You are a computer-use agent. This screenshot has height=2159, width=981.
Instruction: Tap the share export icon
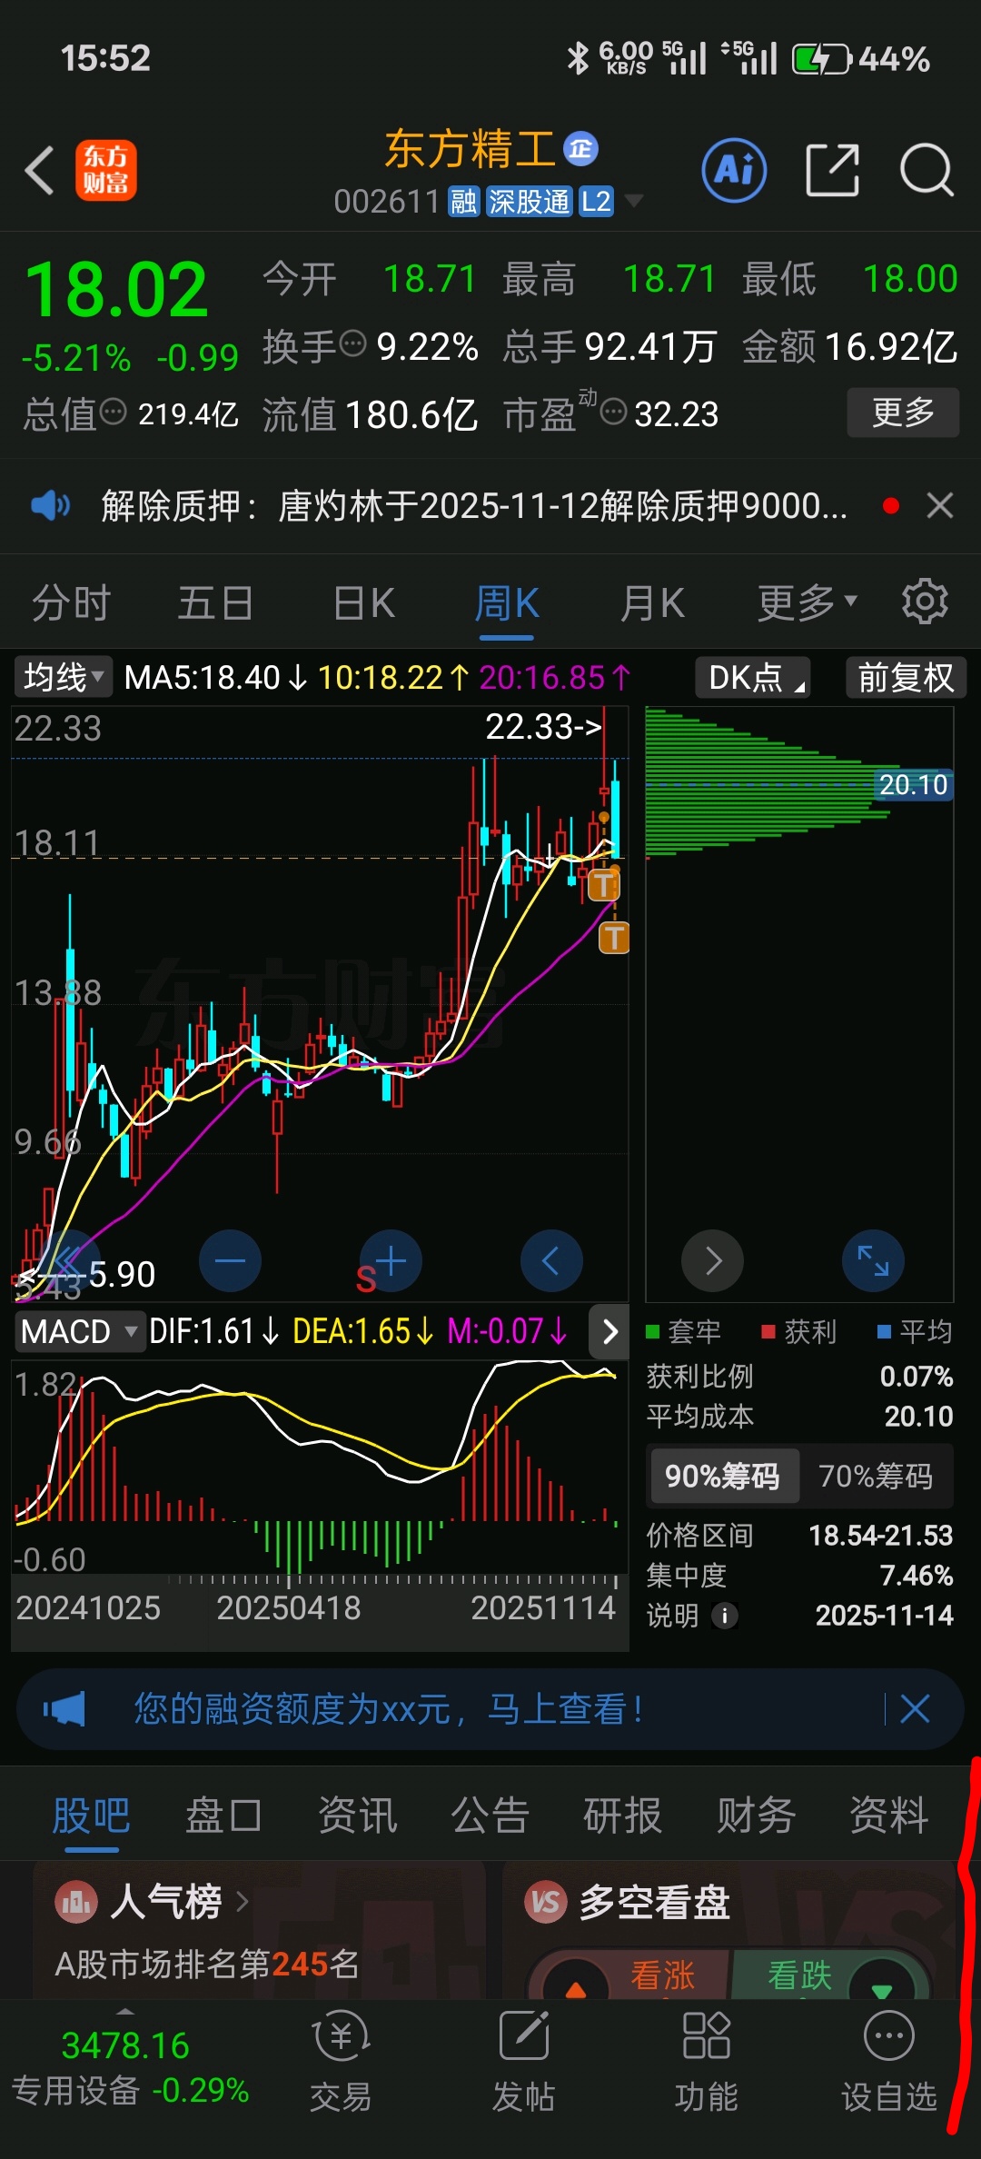click(x=832, y=170)
